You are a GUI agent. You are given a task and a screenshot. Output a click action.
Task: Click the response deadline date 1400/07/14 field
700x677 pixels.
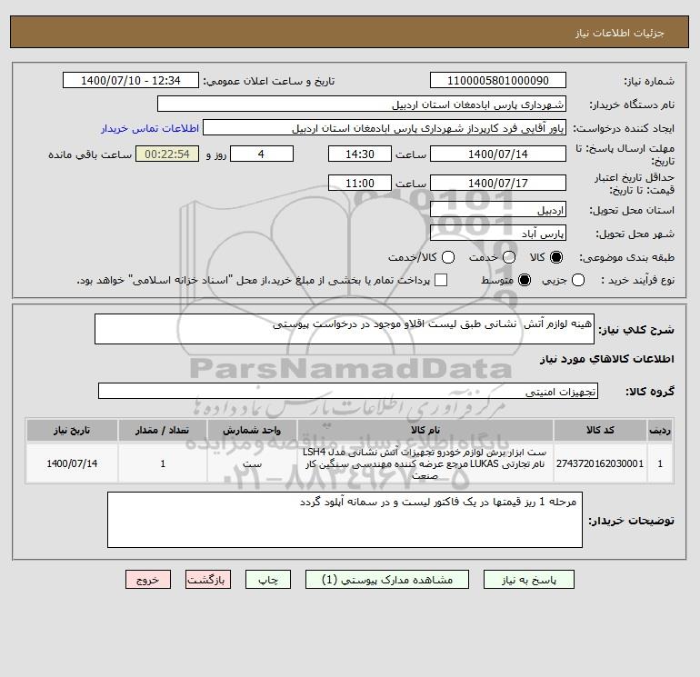pos(498,154)
